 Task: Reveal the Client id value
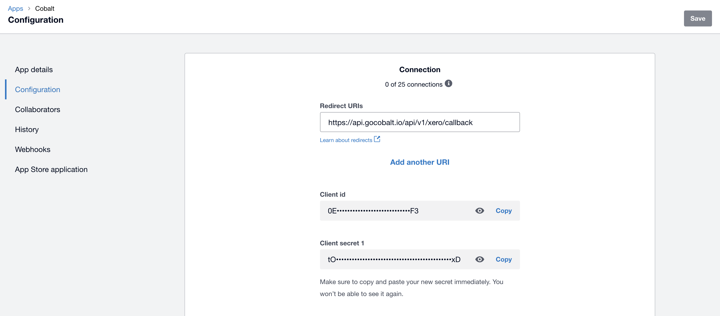(x=480, y=211)
